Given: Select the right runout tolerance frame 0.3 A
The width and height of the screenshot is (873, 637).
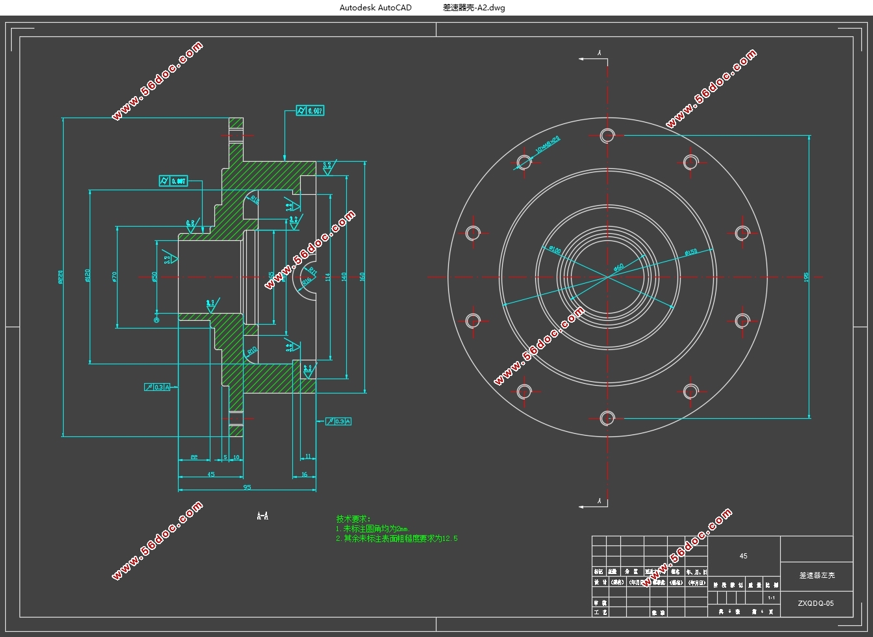Looking at the screenshot, I should 339,421.
